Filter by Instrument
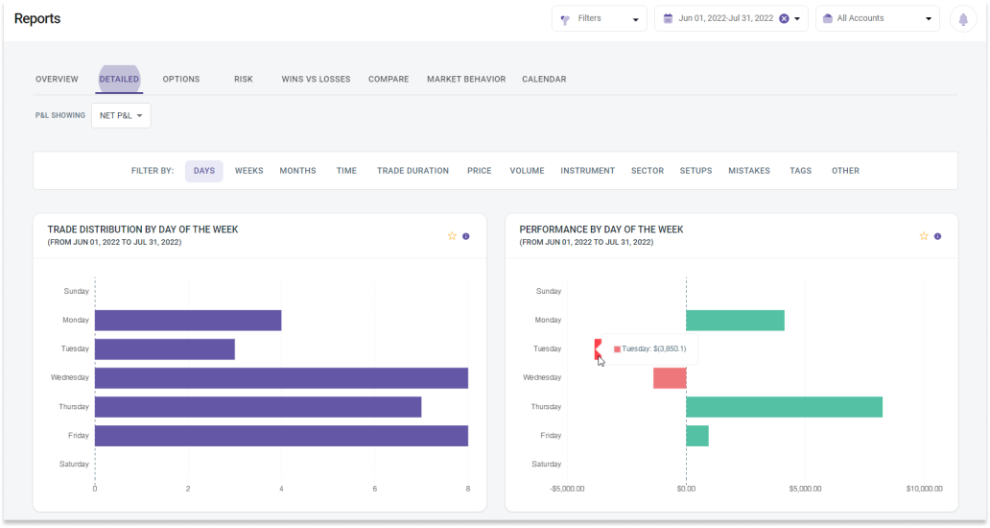Viewport: 990px width, 528px height. tap(587, 171)
